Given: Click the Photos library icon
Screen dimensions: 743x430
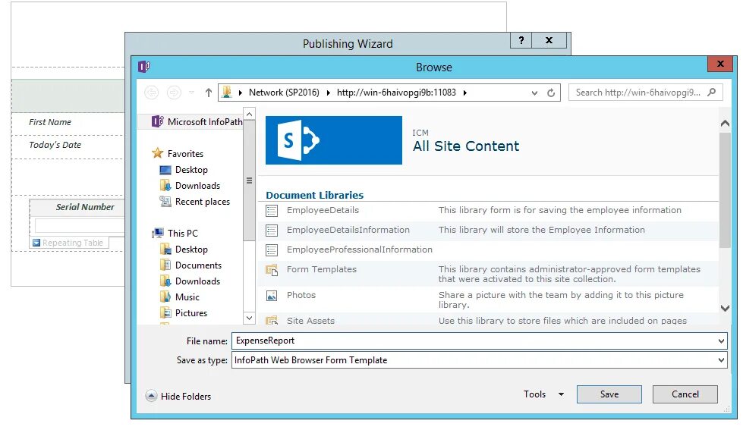Looking at the screenshot, I should point(272,296).
